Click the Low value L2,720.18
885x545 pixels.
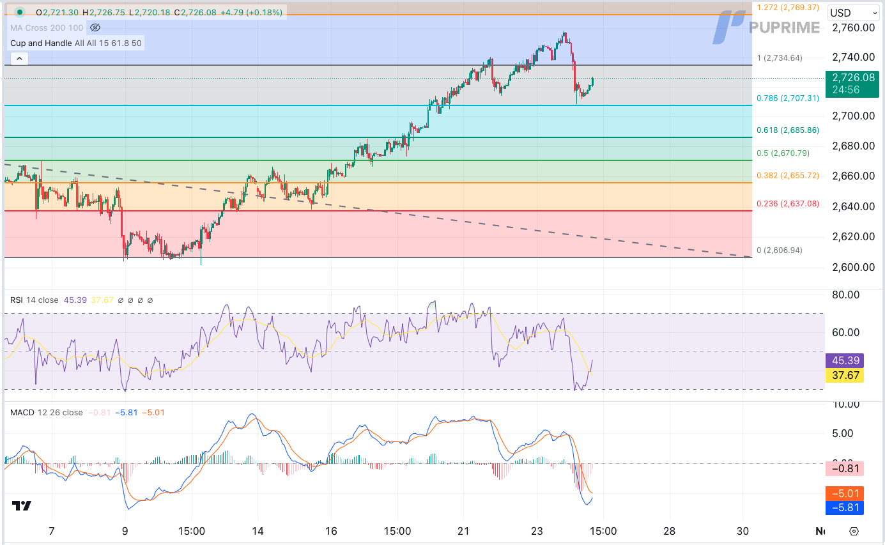tap(150, 12)
